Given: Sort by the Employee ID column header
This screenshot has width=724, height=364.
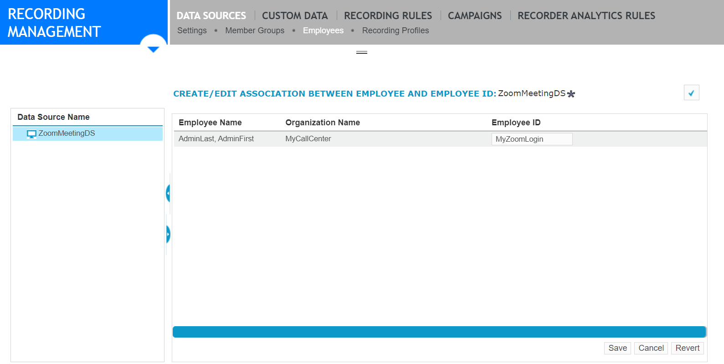Looking at the screenshot, I should tap(516, 123).
